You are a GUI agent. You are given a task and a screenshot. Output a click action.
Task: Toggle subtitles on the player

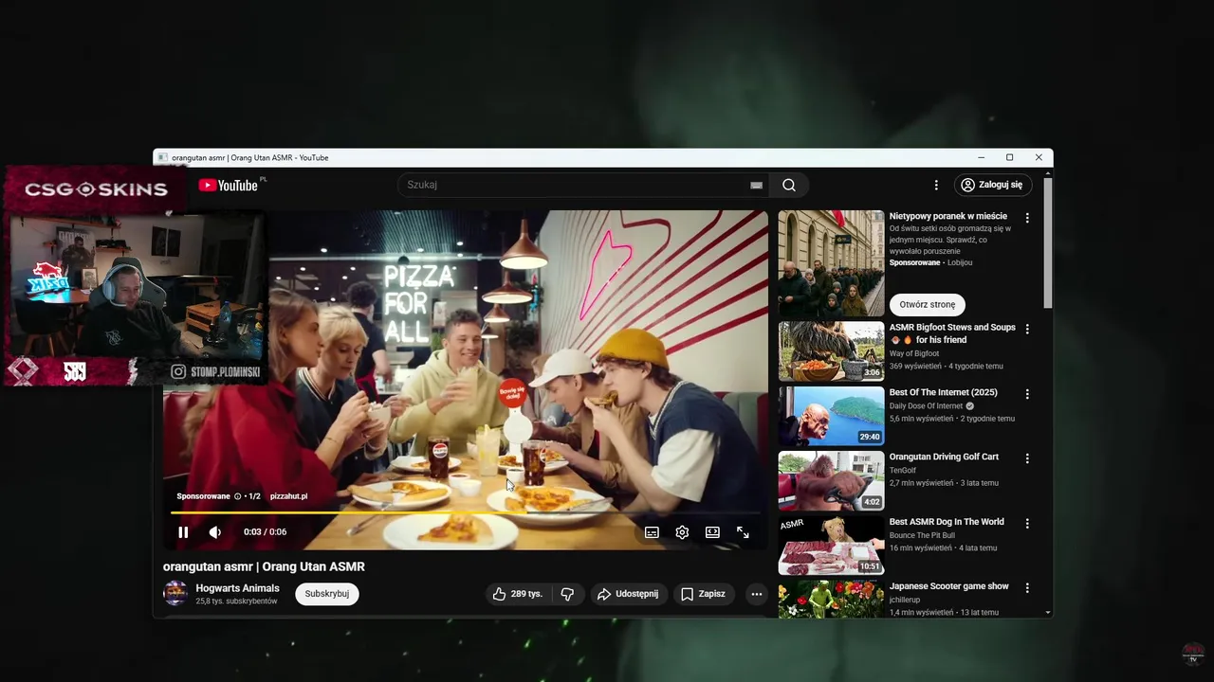pyautogui.click(x=652, y=532)
